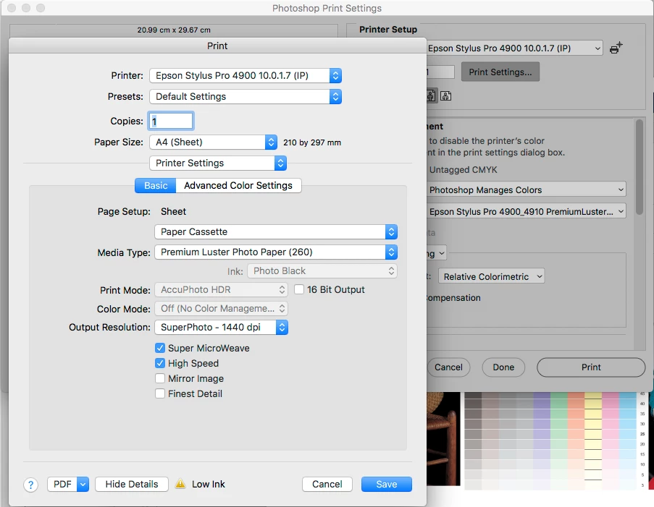Open the PDF menu arrow
Viewport: 654px width, 507px height.
click(83, 484)
